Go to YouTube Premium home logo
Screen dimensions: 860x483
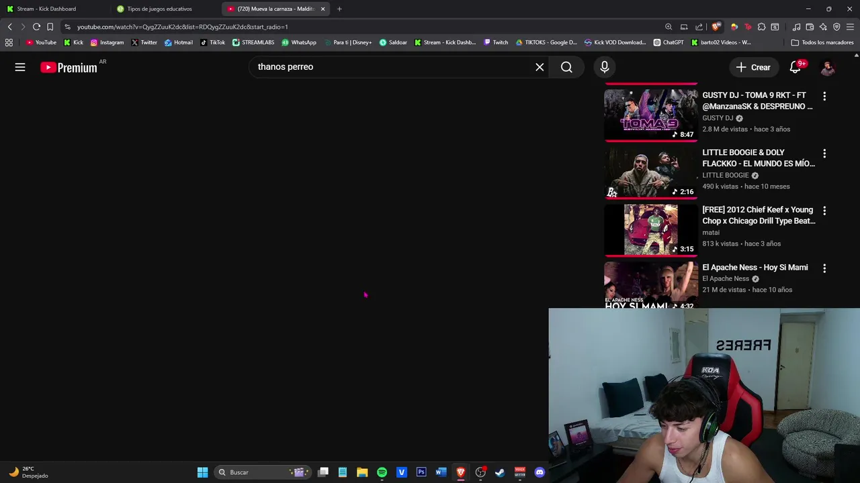point(69,67)
